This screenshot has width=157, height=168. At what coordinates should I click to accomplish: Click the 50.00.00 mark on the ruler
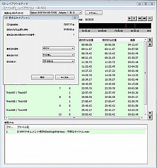click(86, 31)
